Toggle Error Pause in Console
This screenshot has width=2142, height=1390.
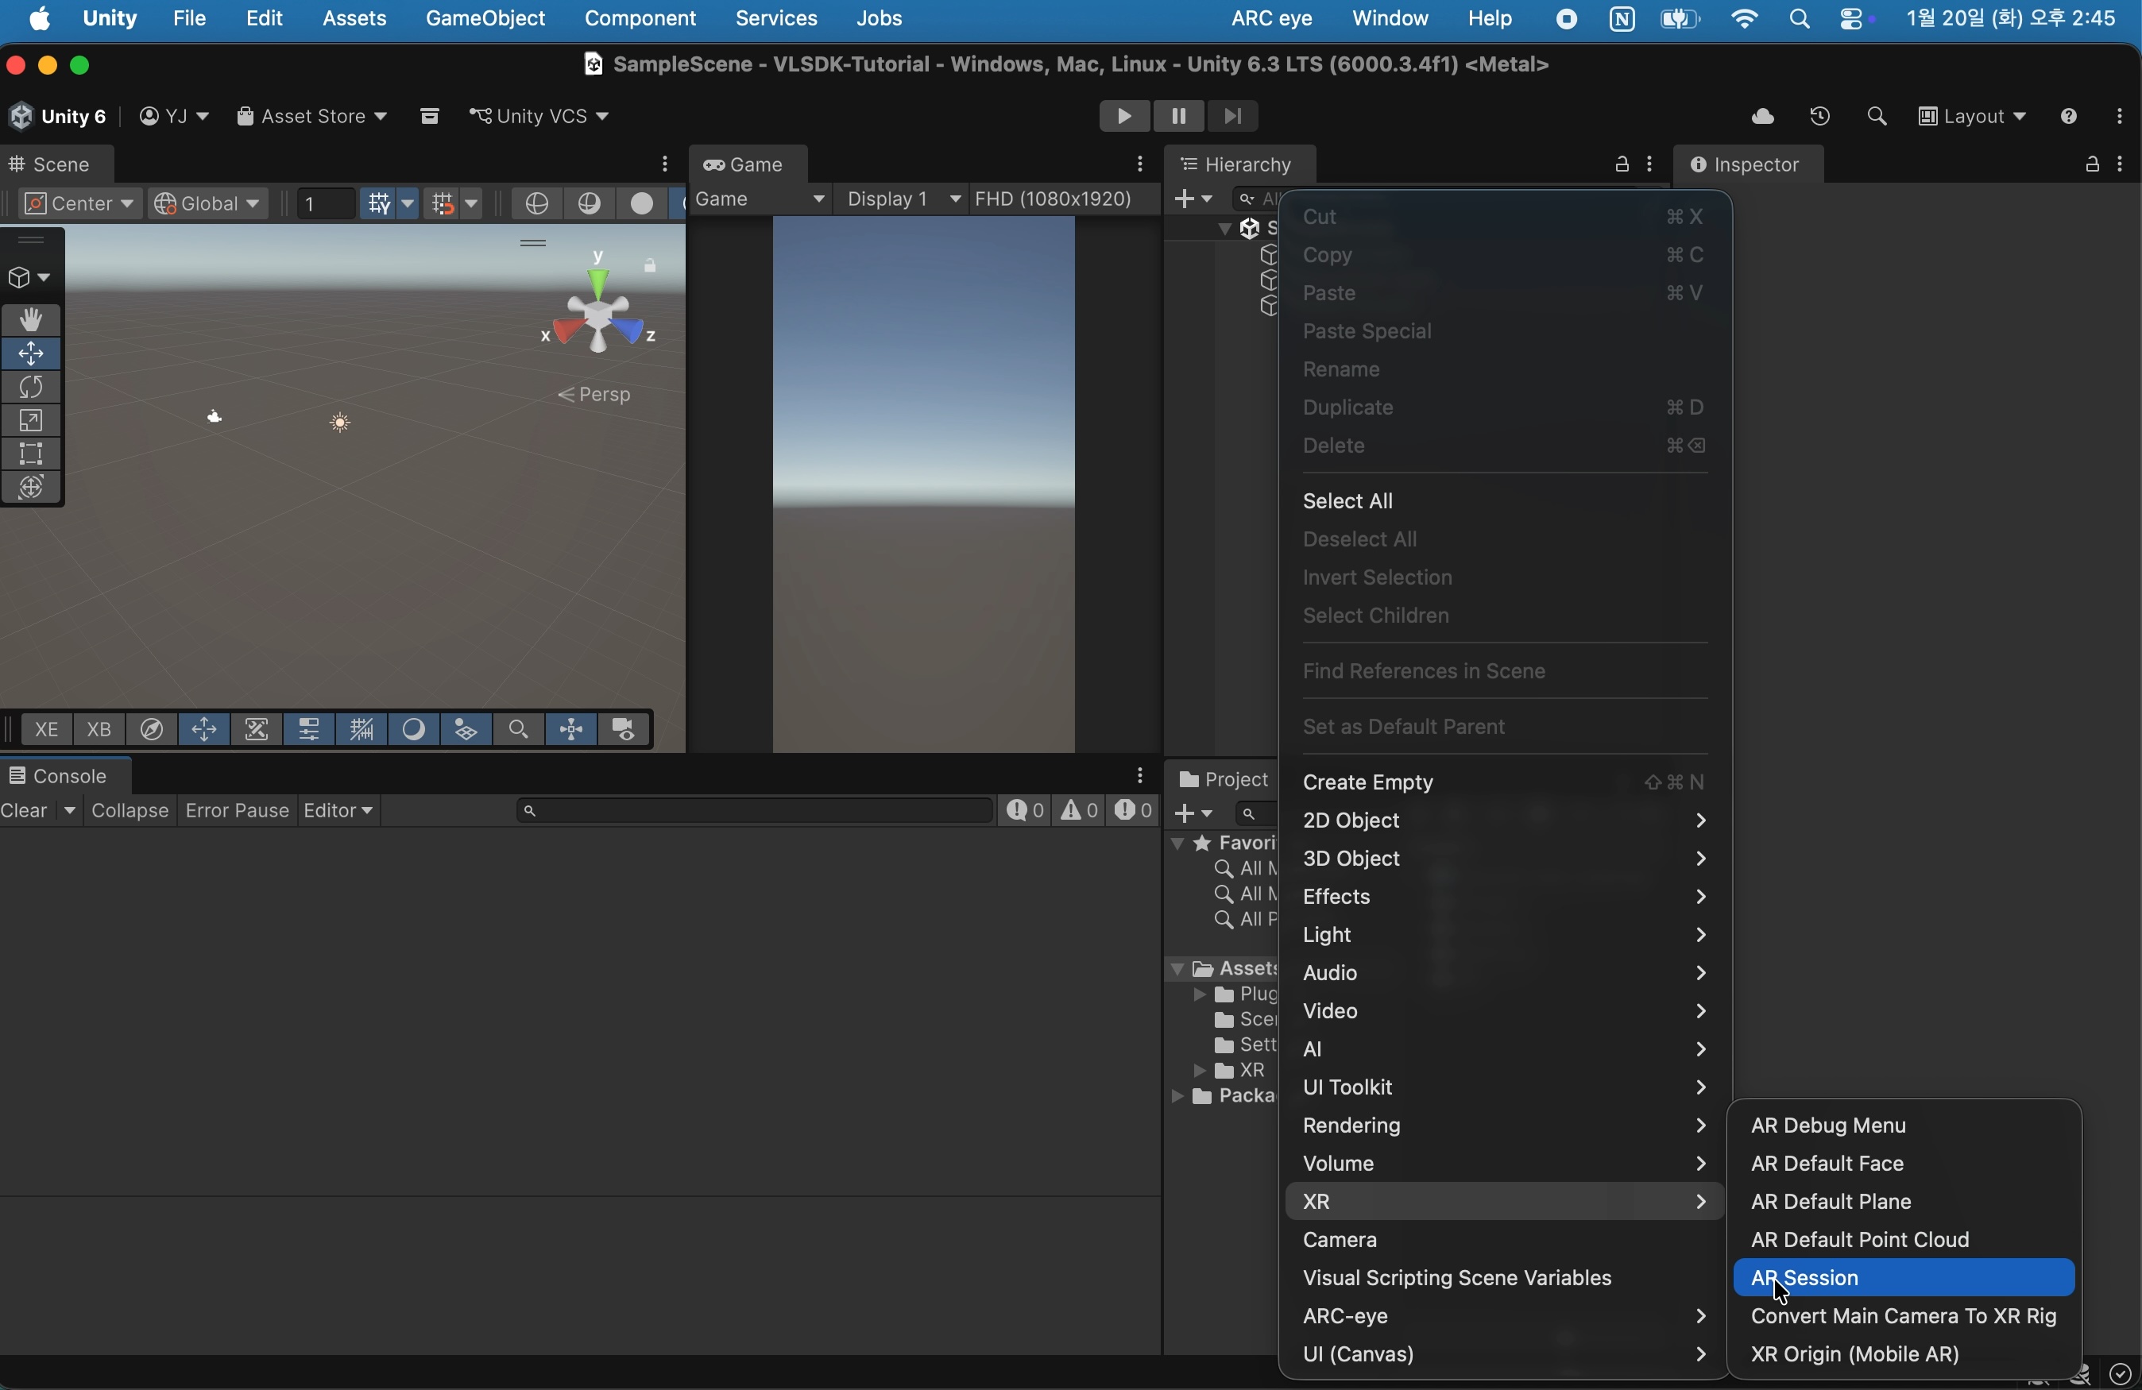pos(237,812)
